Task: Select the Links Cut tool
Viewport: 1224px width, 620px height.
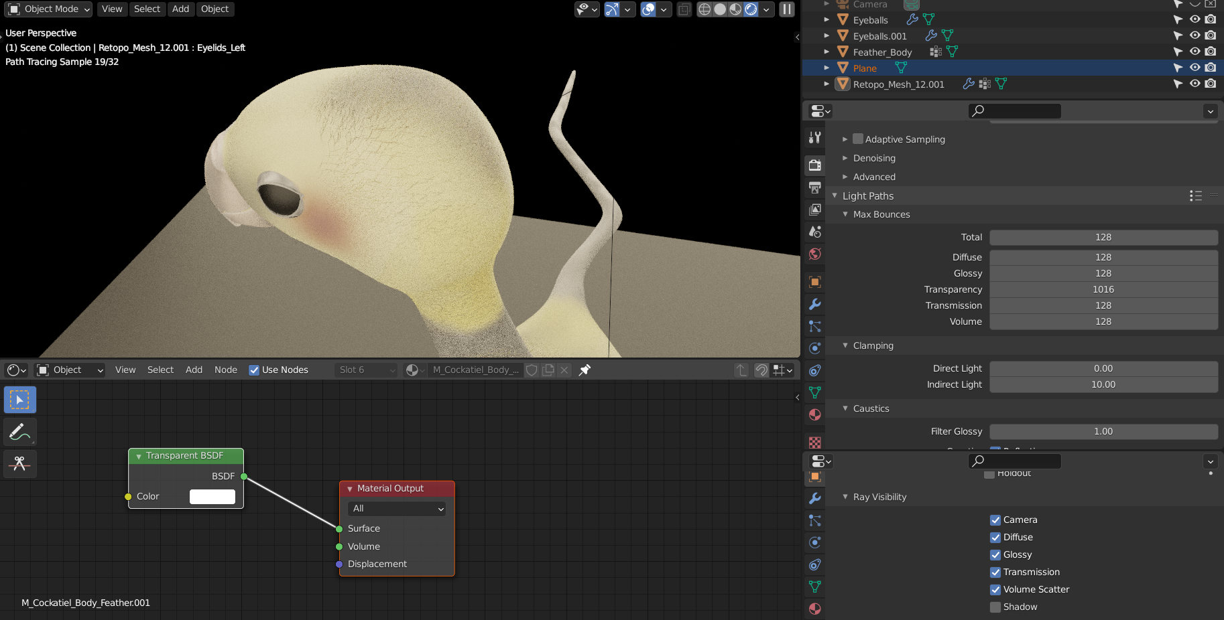Action: (19, 464)
